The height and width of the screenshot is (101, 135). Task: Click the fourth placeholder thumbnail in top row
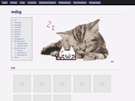click(82, 84)
